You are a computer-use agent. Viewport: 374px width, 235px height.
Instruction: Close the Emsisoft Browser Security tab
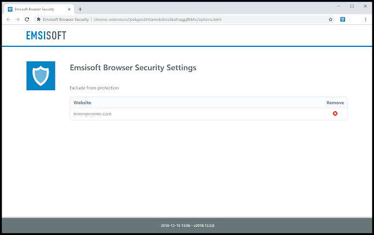point(71,9)
